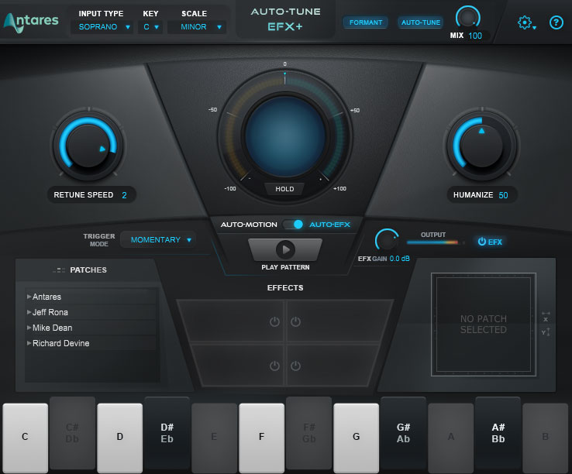Click the Auto-Tune EFX+ title
This screenshot has width=572, height=474.
(286, 19)
